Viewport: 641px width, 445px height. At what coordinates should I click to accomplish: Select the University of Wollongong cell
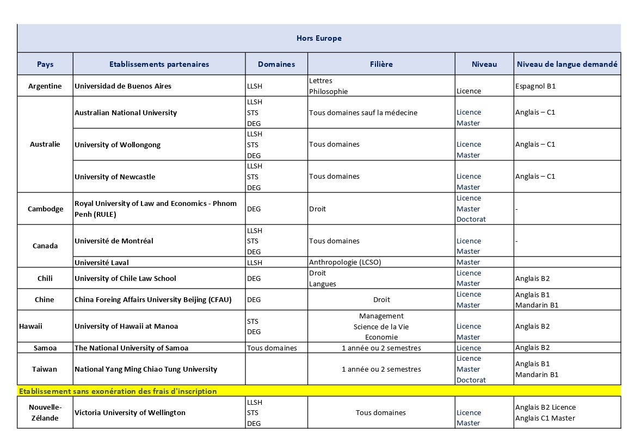click(x=118, y=145)
